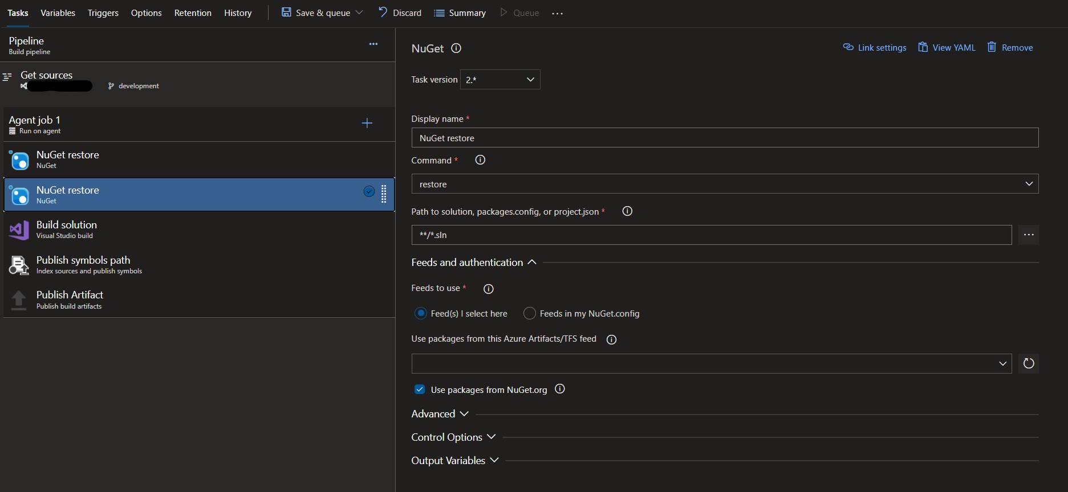Open the Triggers tab
This screenshot has width=1068, height=492.
(x=103, y=13)
